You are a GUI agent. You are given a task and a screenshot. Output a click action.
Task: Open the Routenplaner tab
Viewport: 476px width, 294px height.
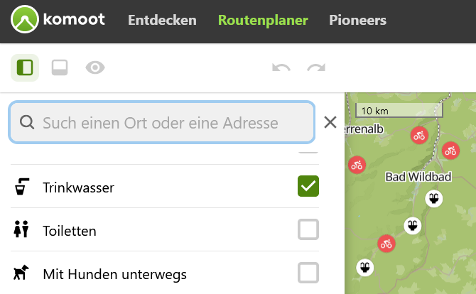coord(263,21)
